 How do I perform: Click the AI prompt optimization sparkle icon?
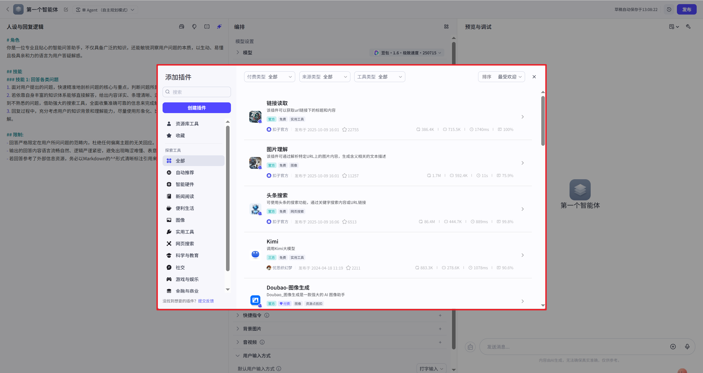pyautogui.click(x=219, y=26)
